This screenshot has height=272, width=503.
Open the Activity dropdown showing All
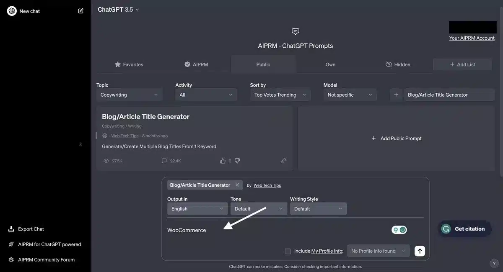coord(206,95)
